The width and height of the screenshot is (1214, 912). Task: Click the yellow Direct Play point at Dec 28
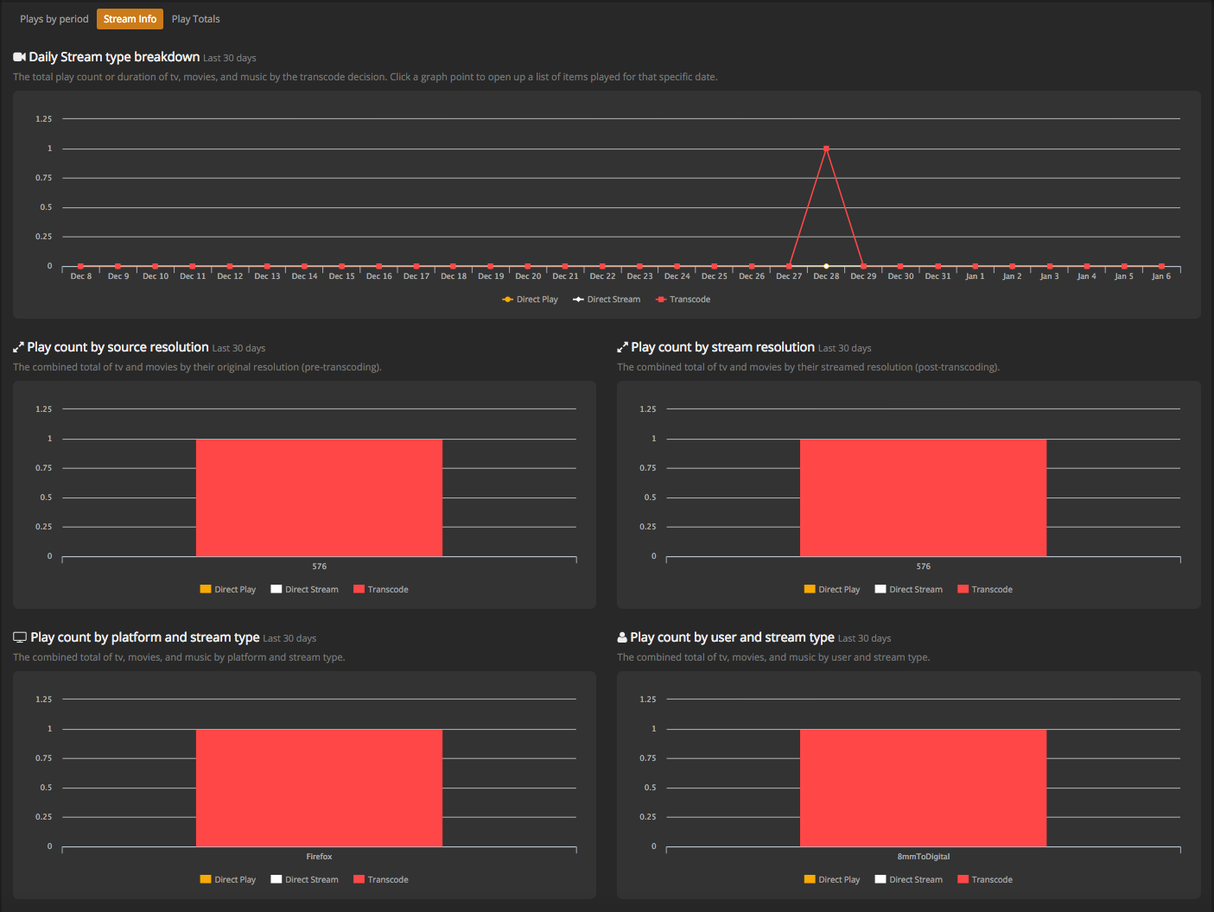[x=826, y=266]
